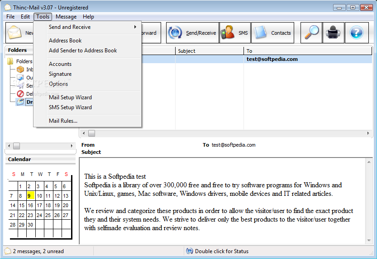Click the down arrow of message body scrollbar
The height and width of the screenshot is (259, 377).
pyautogui.click(x=369, y=240)
